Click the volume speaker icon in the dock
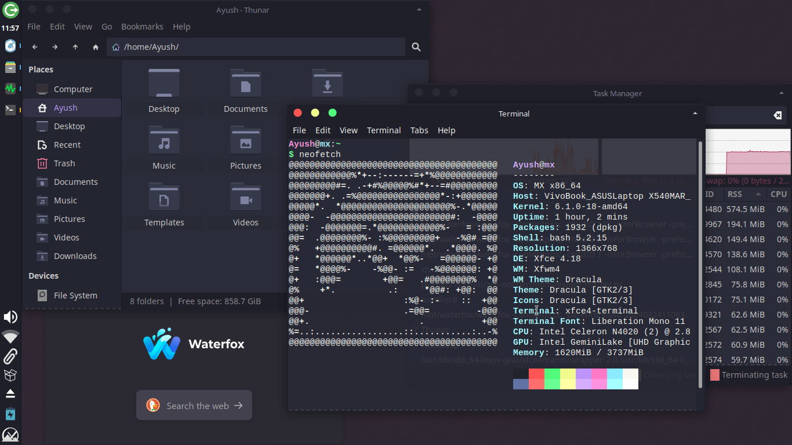Image resolution: width=792 pixels, height=445 pixels. point(11,317)
